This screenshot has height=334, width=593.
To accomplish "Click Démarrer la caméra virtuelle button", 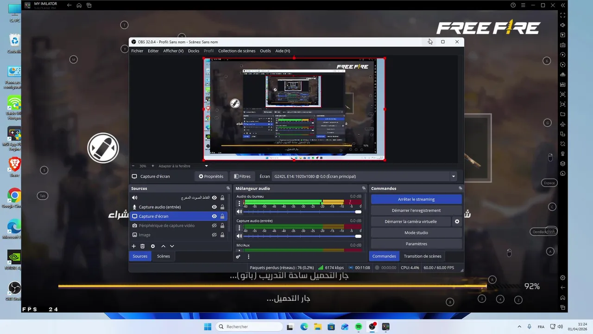I will click(x=411, y=221).
